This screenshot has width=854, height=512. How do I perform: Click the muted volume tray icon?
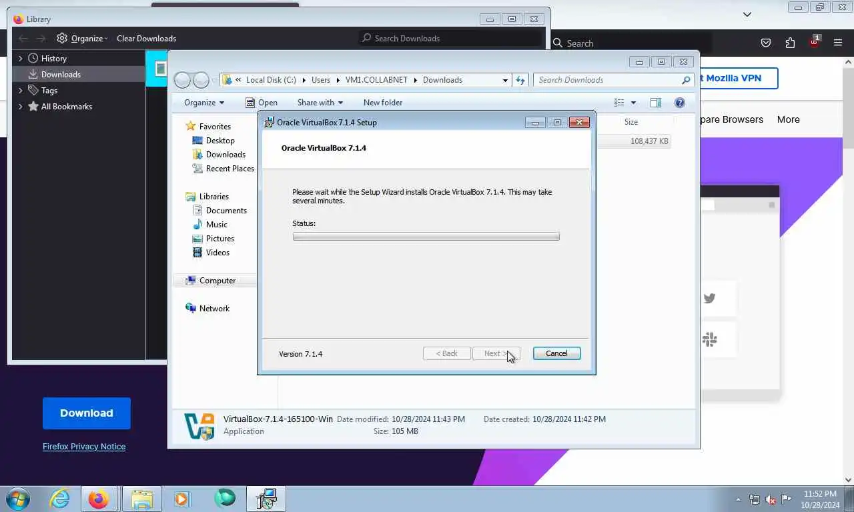[771, 499]
